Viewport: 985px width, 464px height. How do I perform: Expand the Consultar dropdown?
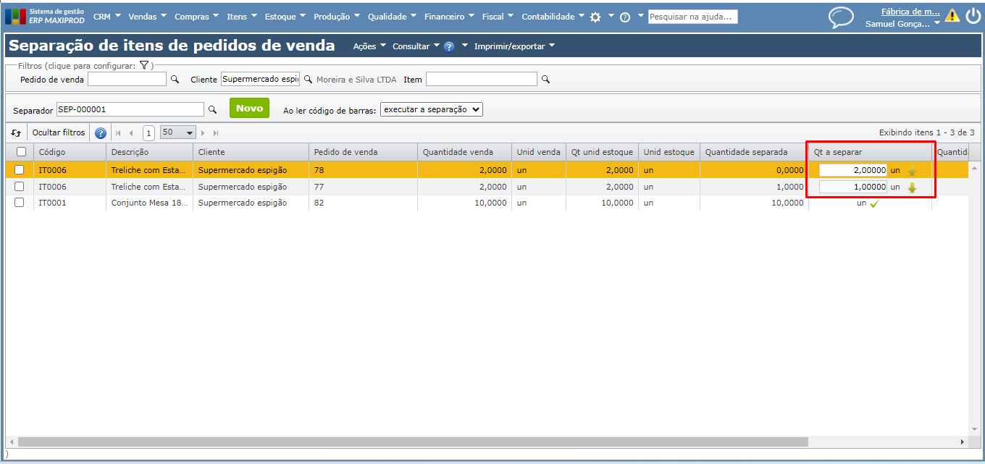point(416,46)
